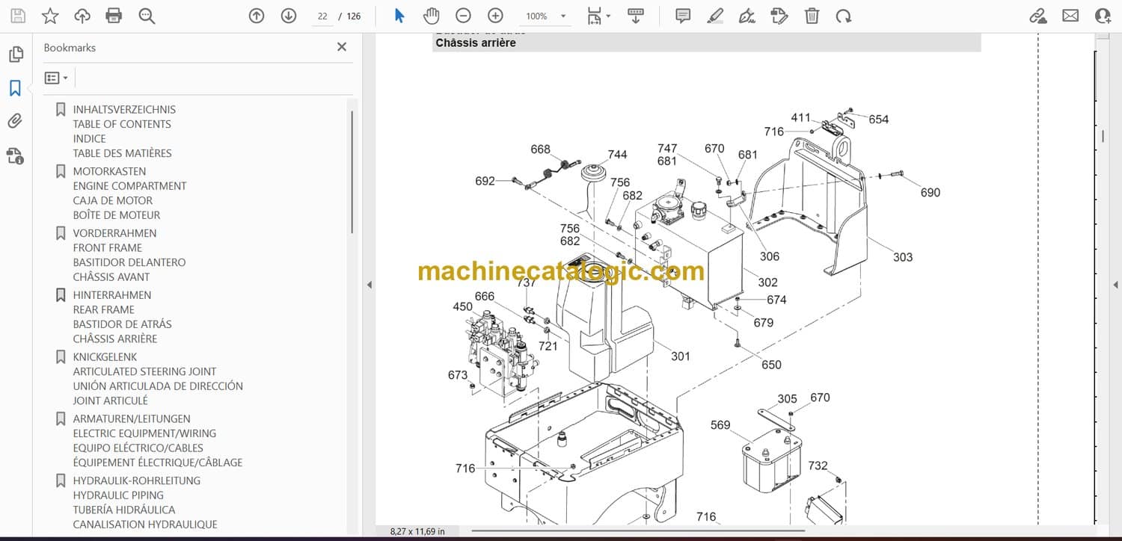Share a link to the document
This screenshot has width=1122, height=541.
pos(1038,16)
